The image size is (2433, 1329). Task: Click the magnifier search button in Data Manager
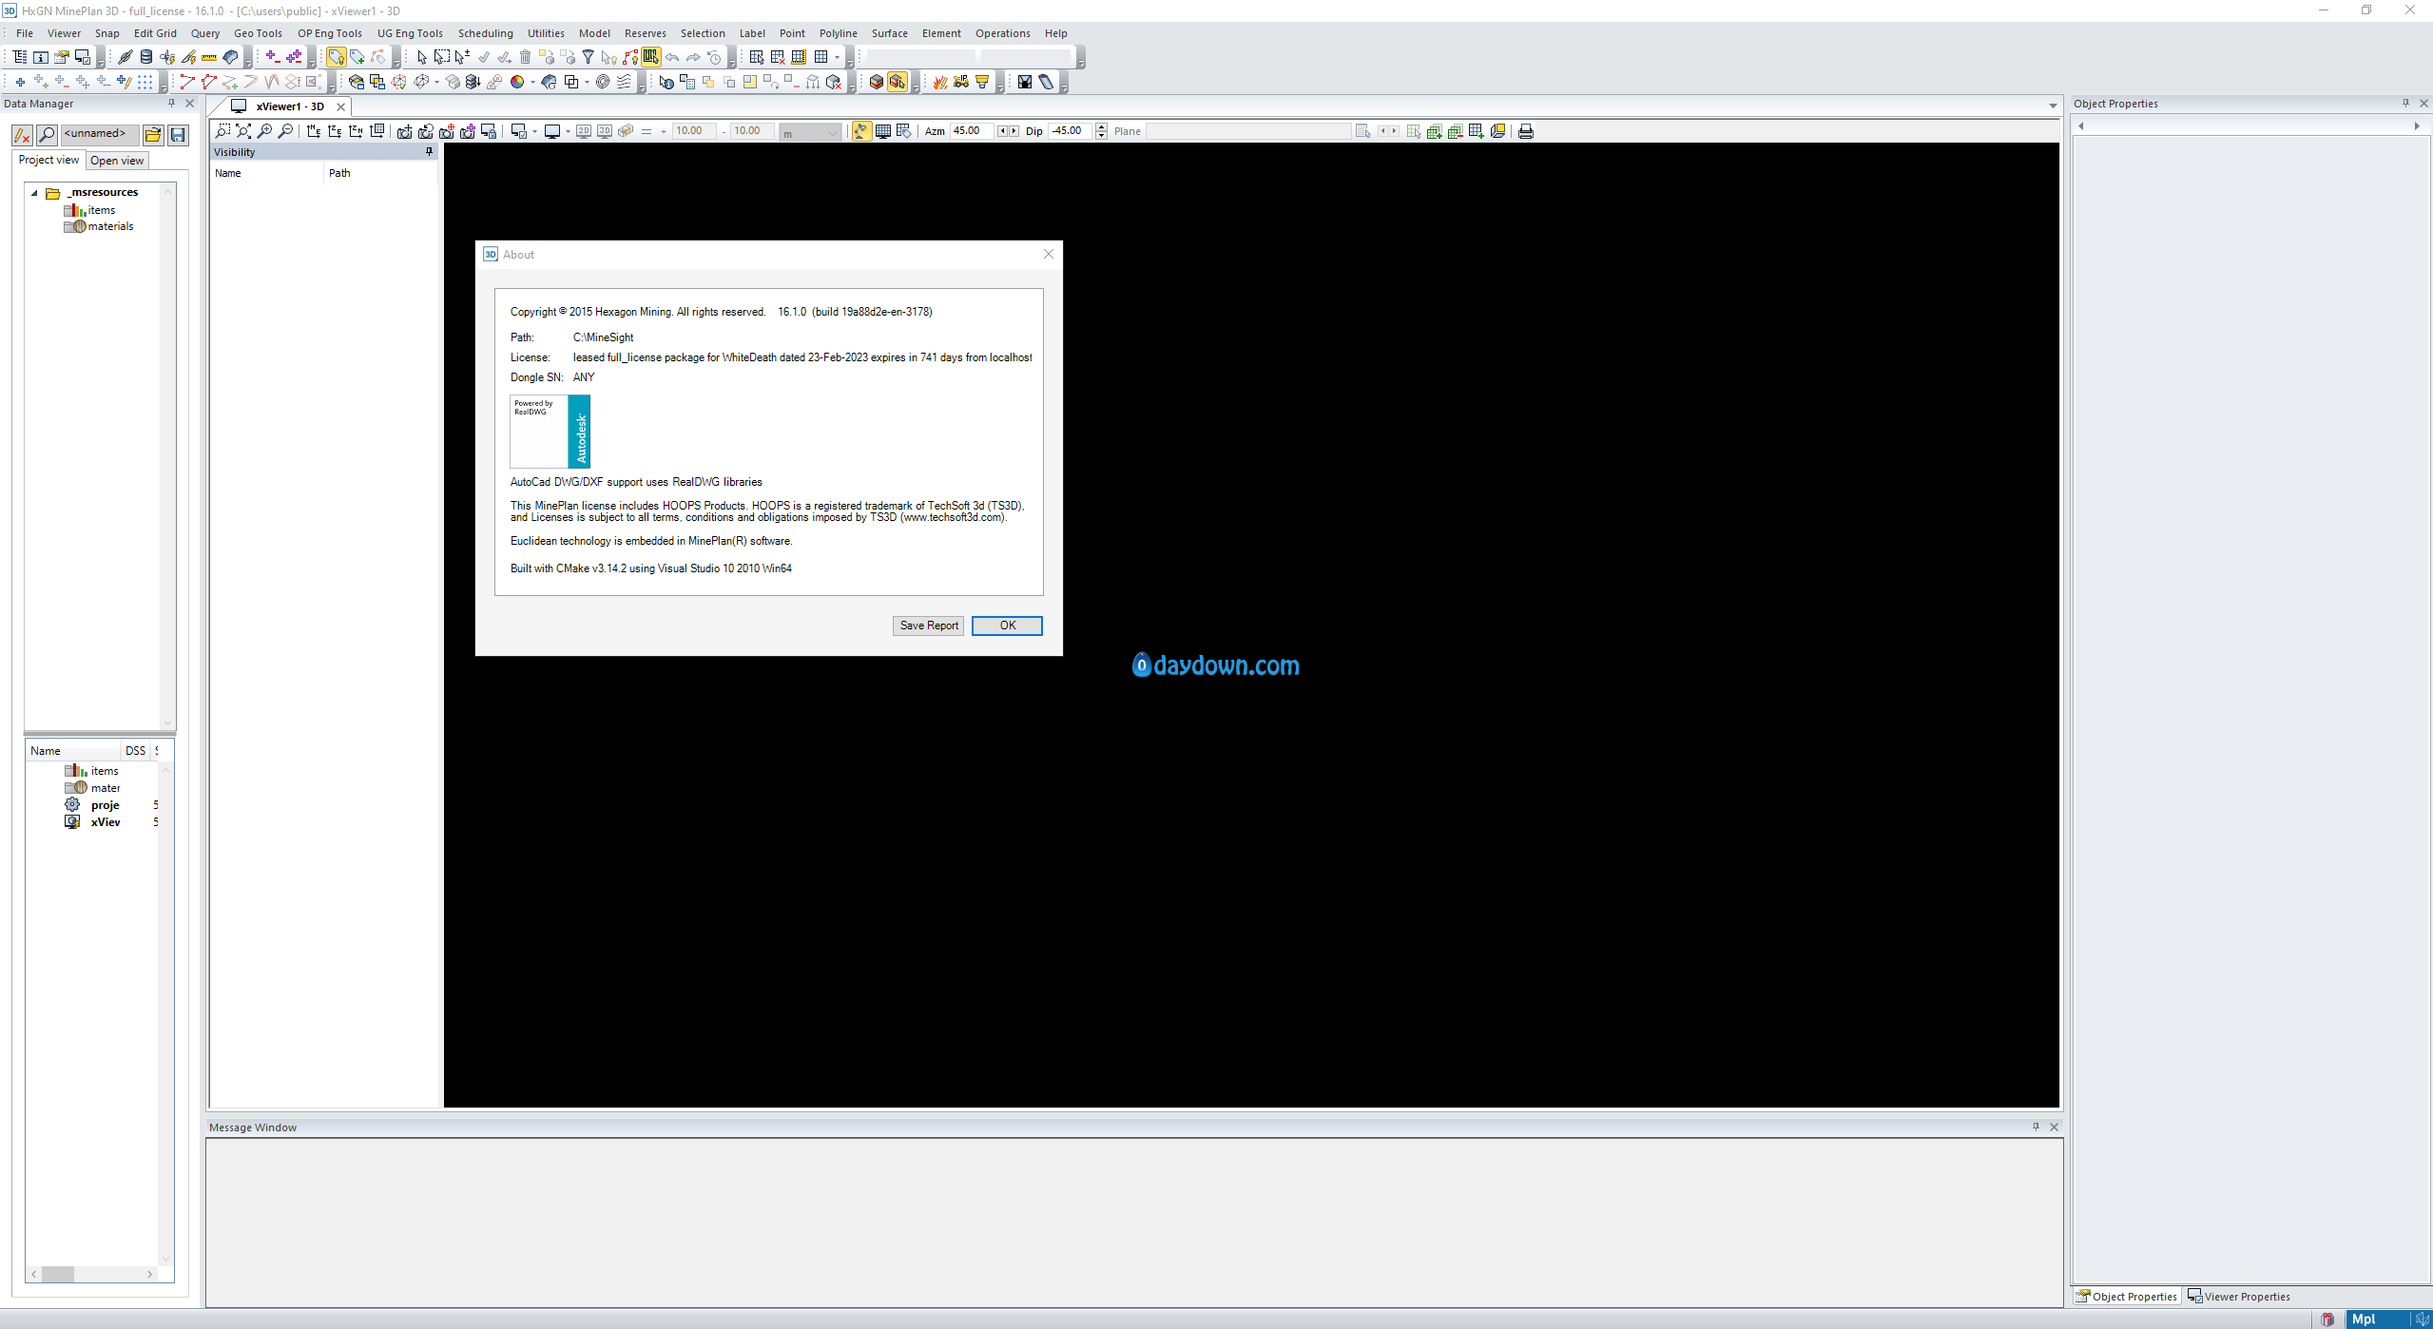point(47,135)
